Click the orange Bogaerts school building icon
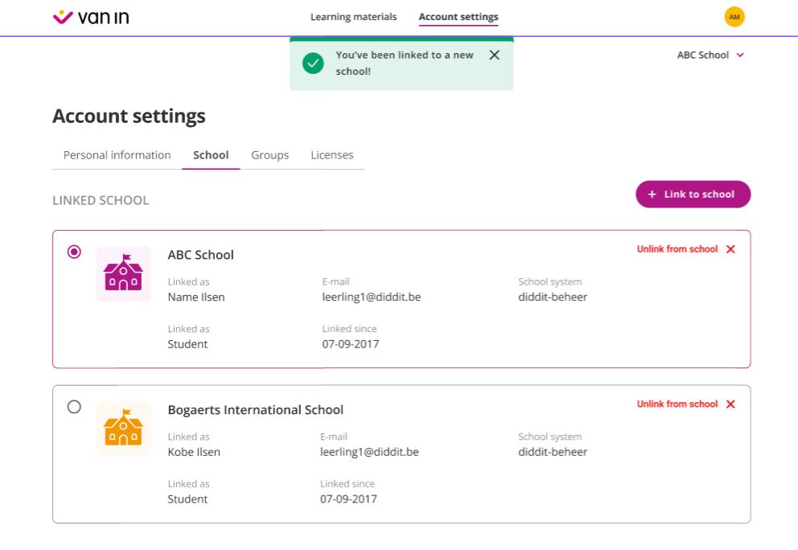 pos(123,429)
